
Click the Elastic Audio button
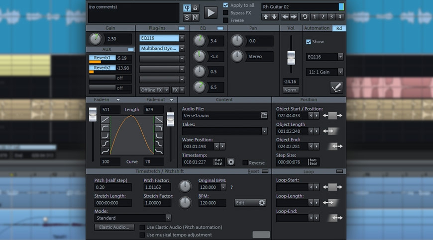tap(114, 227)
